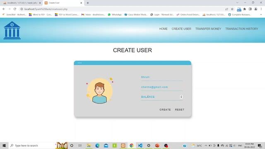This screenshot has width=265, height=149.
Task: Clear the form with RESET button
Action: 179,110
